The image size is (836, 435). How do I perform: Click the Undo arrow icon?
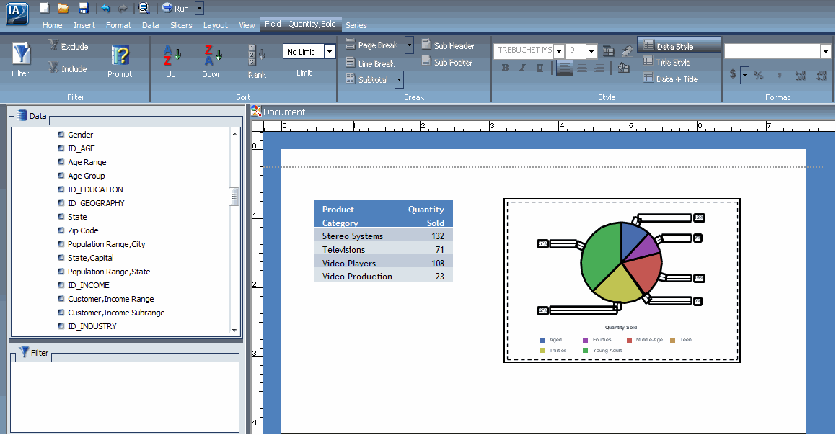(x=105, y=8)
